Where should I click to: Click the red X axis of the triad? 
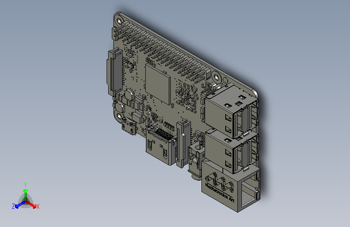point(31,204)
